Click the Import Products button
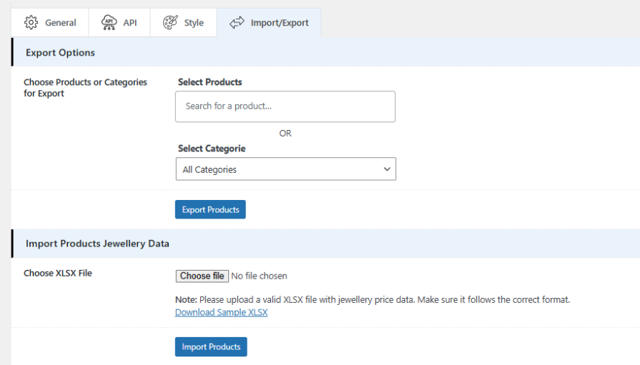The height and width of the screenshot is (365, 640). (211, 346)
